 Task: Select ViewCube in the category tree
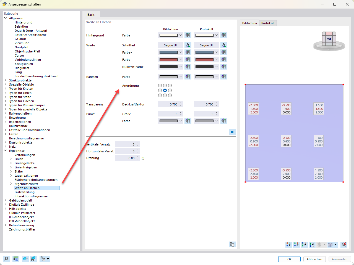22,43
